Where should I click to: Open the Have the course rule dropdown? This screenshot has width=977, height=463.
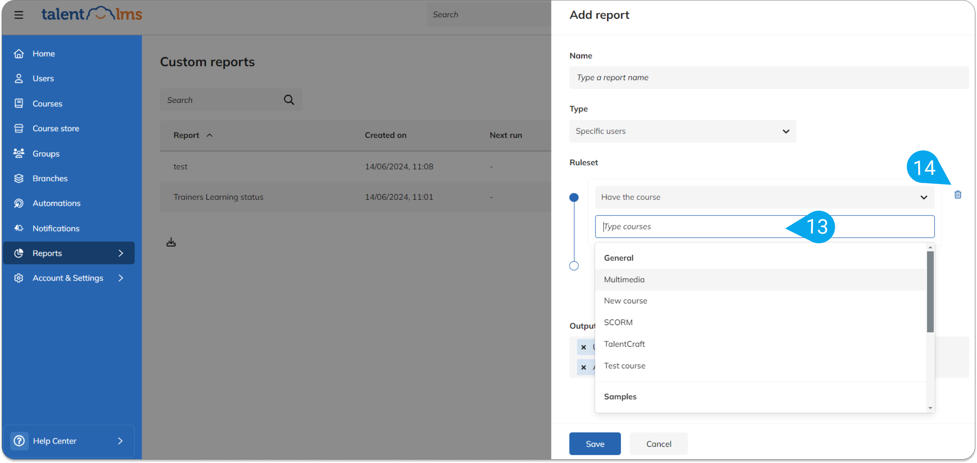tap(765, 197)
